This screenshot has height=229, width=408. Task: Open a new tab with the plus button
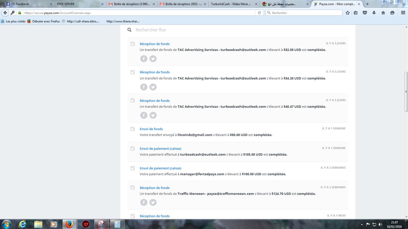click(x=367, y=4)
